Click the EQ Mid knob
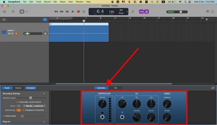 137,104
